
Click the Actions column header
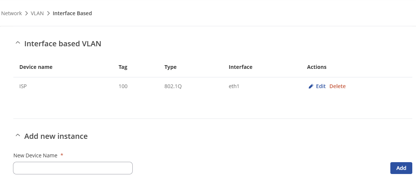click(x=316, y=67)
